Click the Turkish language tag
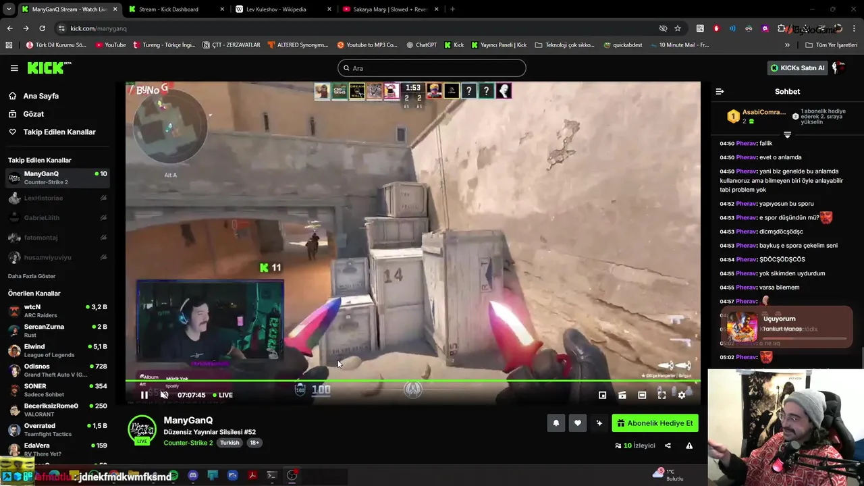Screen dimensions: 864x486 click(230, 443)
